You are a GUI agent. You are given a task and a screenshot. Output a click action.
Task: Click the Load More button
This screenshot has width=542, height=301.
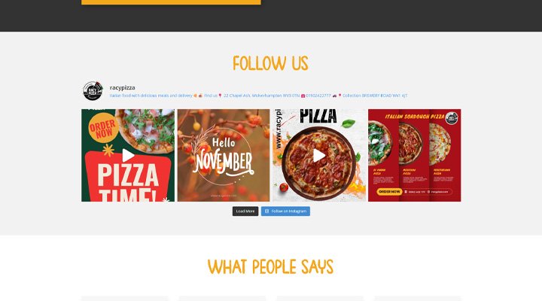[x=245, y=211]
